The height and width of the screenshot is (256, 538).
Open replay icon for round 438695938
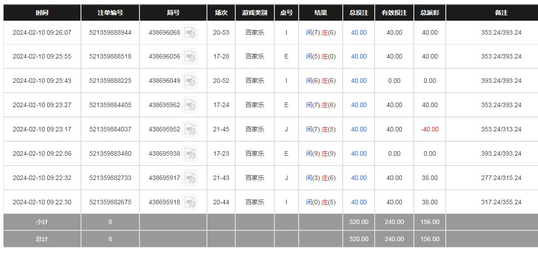pyautogui.click(x=190, y=154)
